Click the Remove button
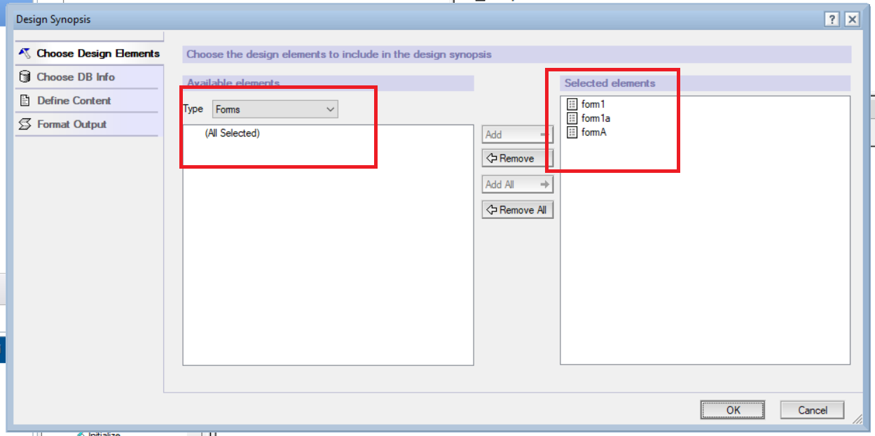 517,158
